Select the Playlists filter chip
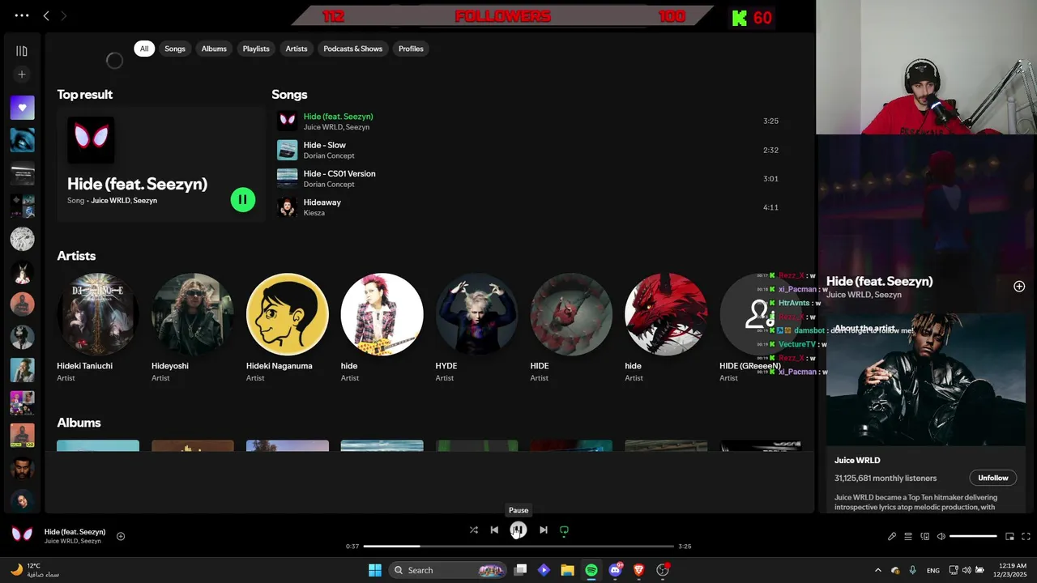Image resolution: width=1037 pixels, height=583 pixels. tap(256, 49)
